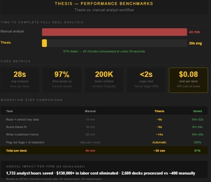Select the highlighted Total per deck row
The width and height of the screenshot is (211, 182).
104,150
